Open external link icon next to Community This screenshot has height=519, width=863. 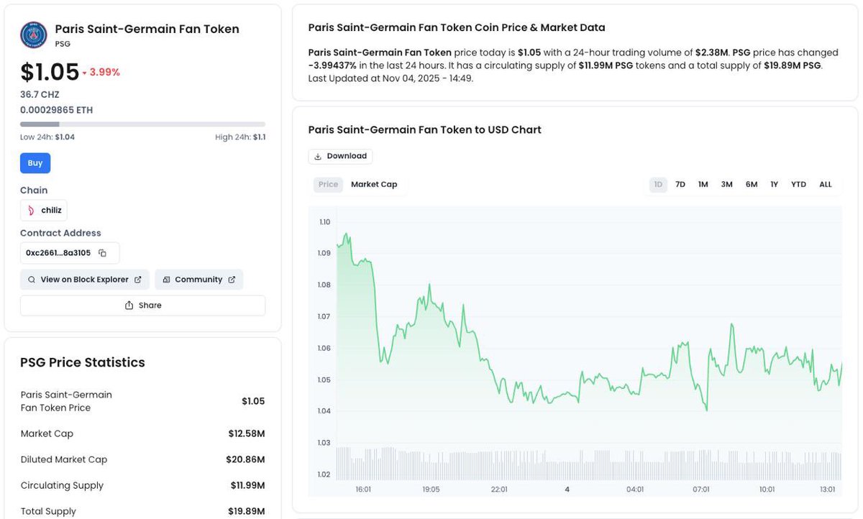click(x=232, y=280)
